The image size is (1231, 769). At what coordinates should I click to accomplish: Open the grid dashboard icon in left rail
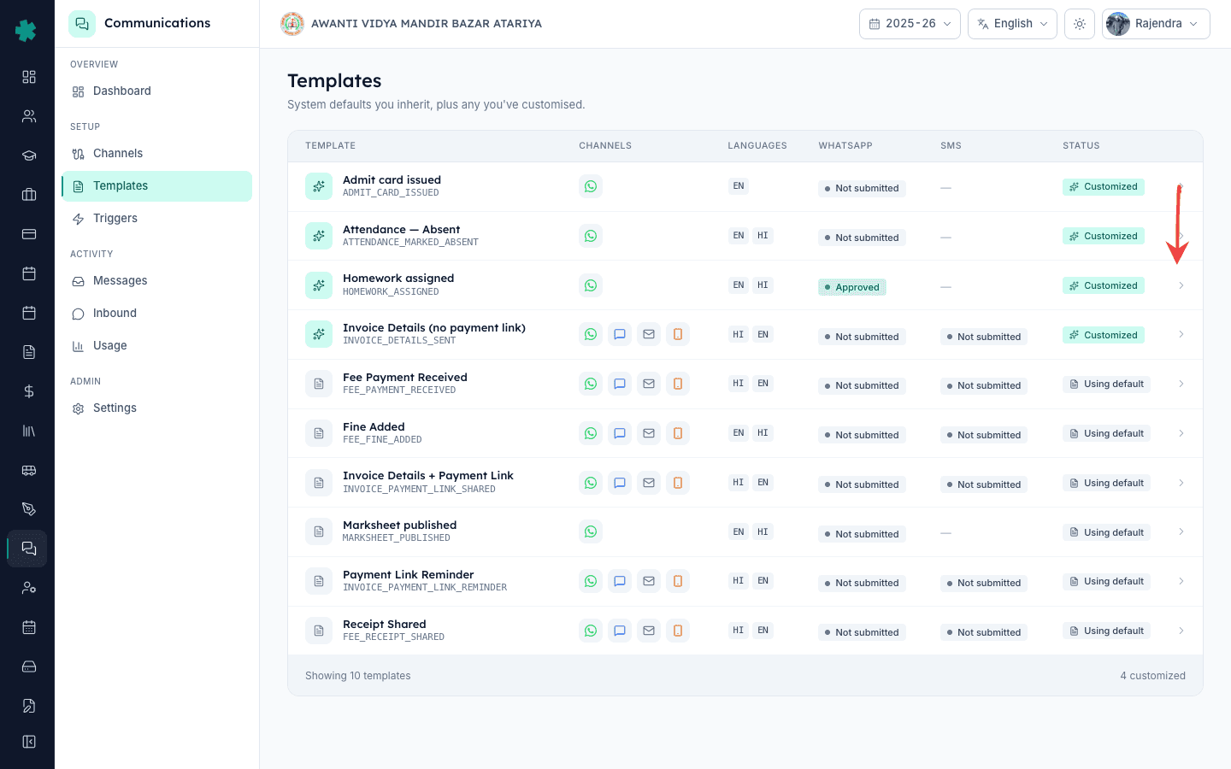pyautogui.click(x=28, y=77)
